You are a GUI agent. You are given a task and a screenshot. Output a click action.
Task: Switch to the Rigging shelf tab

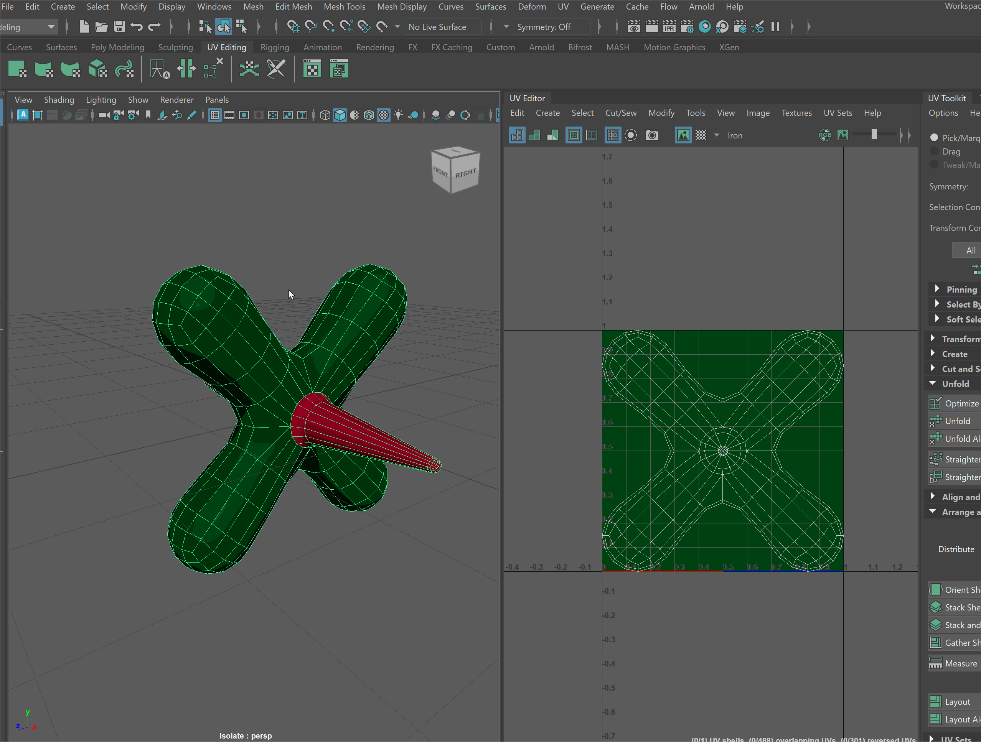(275, 47)
